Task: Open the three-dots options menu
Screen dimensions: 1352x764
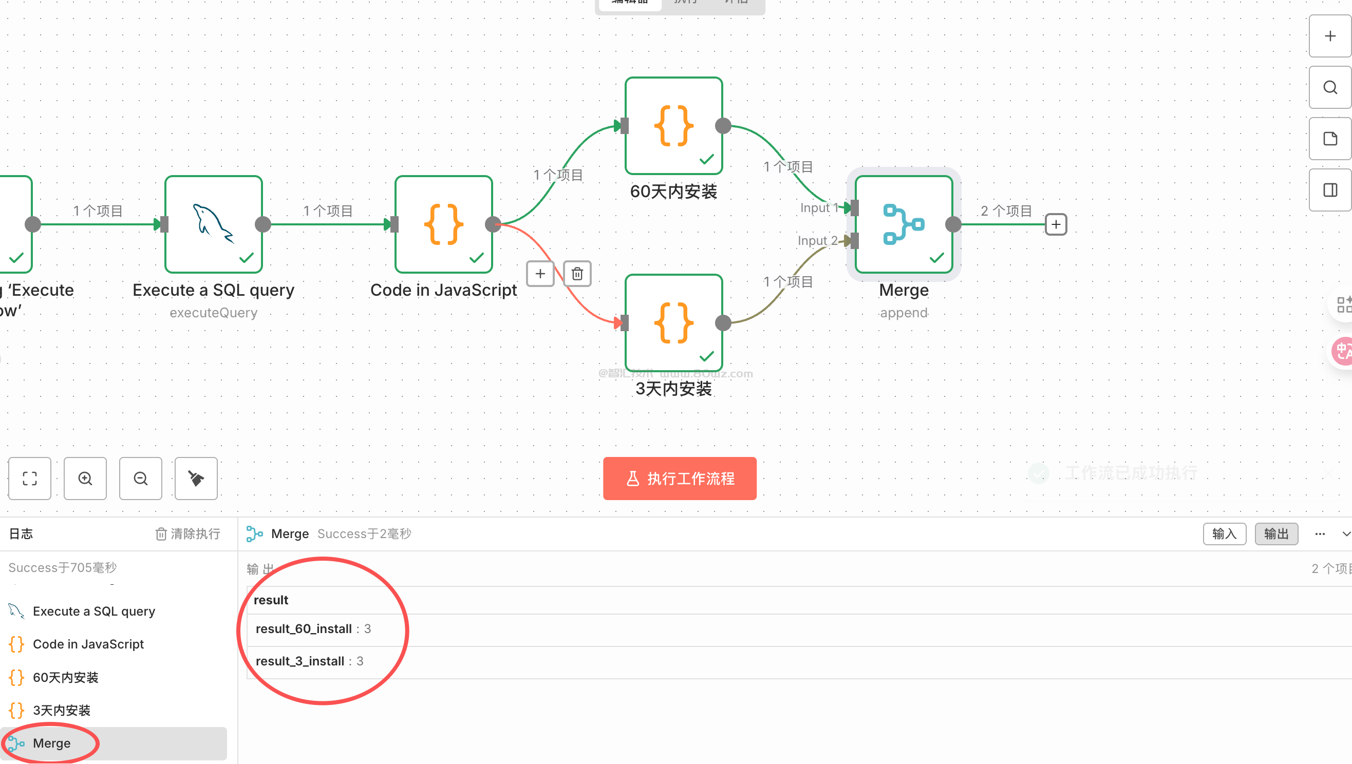Action: [x=1320, y=533]
